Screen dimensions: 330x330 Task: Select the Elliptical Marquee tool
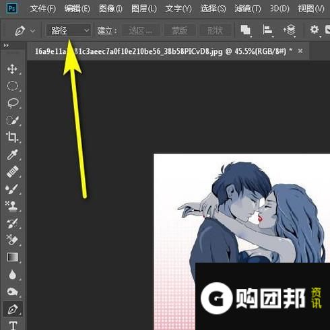point(12,86)
